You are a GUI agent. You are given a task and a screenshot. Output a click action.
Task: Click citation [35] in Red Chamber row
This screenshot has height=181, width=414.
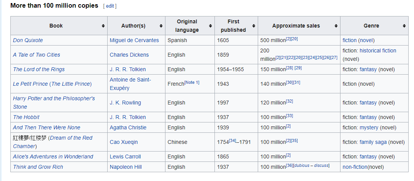[294, 140]
